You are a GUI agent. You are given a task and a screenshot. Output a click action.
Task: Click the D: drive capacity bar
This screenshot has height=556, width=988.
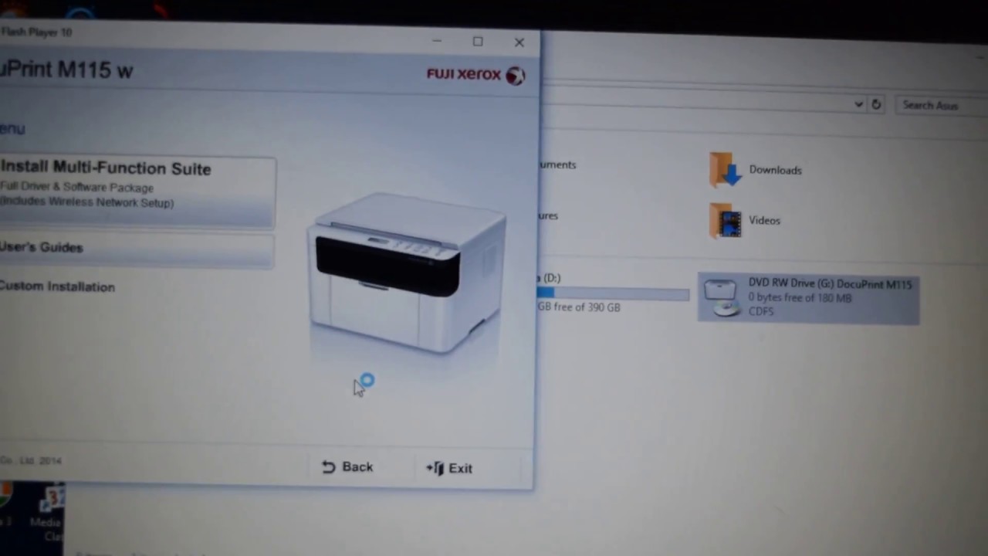point(613,293)
